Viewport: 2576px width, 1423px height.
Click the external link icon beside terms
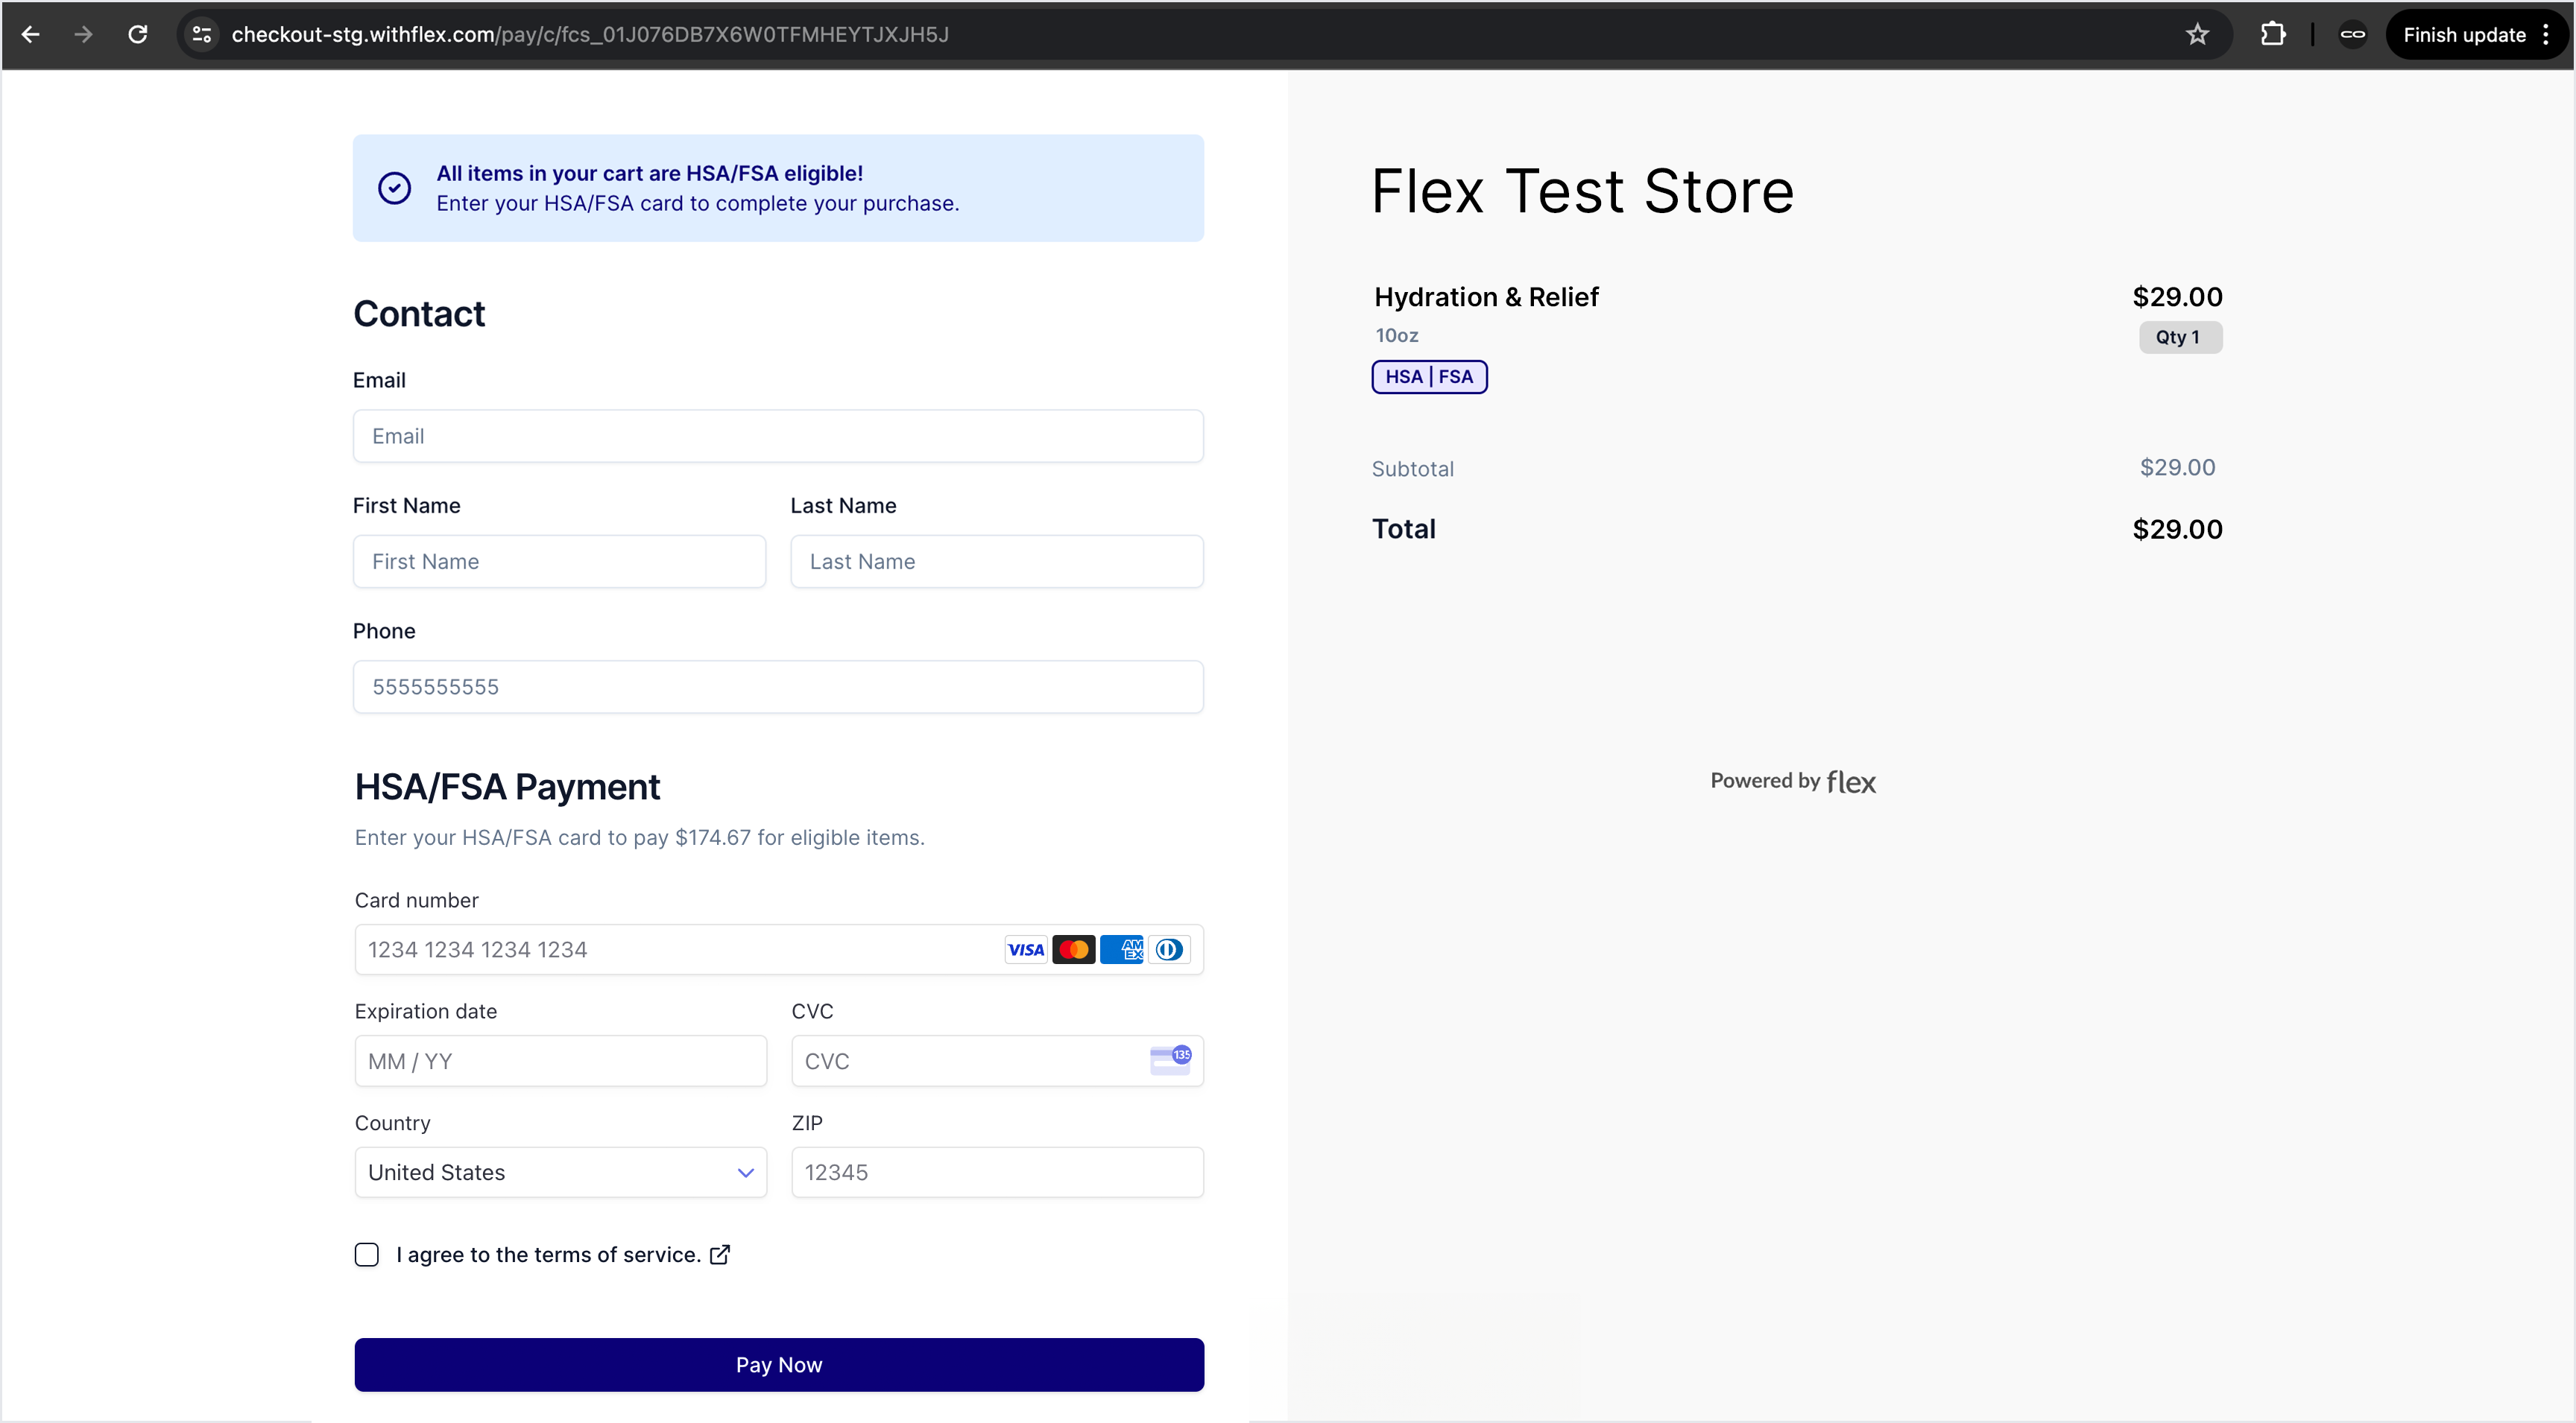(720, 1255)
